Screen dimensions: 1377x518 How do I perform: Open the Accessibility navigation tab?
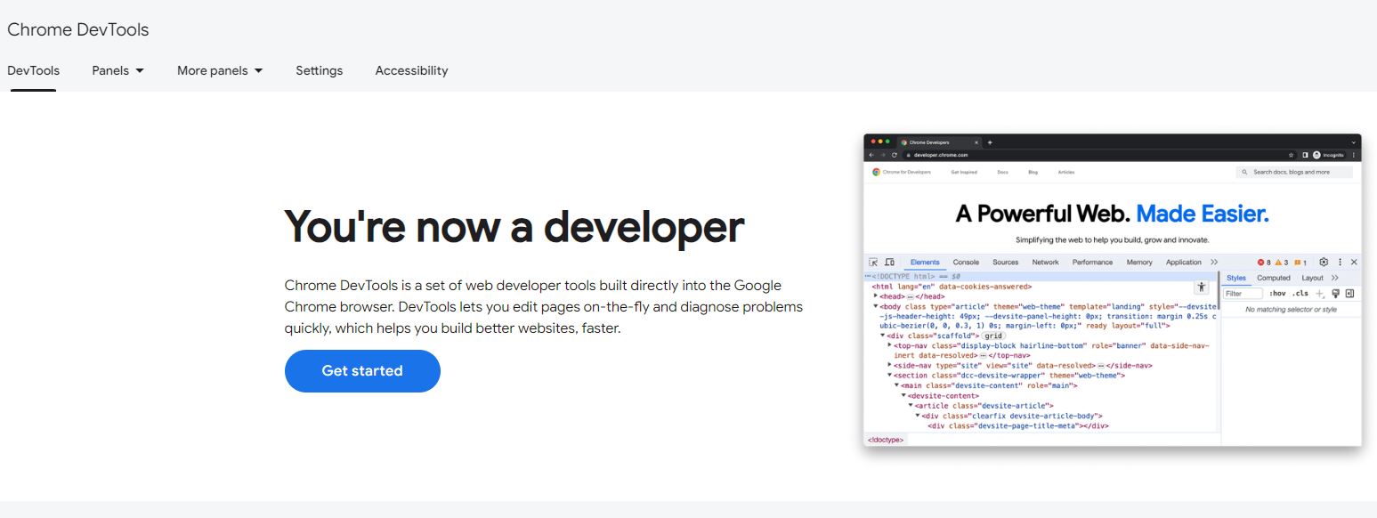pyautogui.click(x=411, y=70)
